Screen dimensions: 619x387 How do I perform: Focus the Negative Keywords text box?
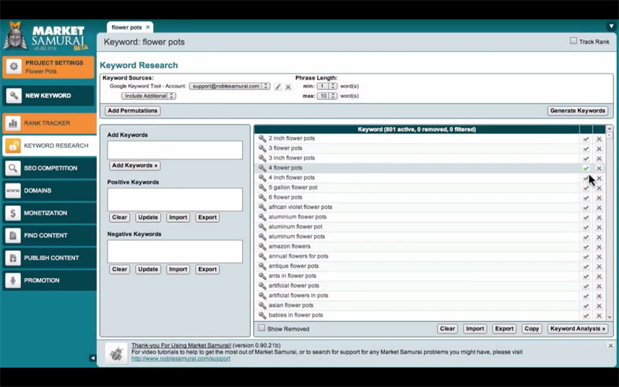(175, 252)
